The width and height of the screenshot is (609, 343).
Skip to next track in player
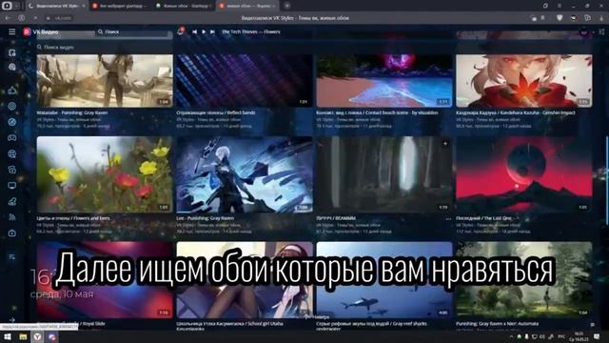tap(212, 31)
